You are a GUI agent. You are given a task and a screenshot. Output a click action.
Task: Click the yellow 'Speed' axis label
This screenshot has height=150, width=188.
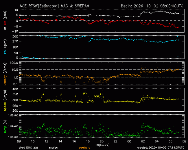click(x=5, y=106)
